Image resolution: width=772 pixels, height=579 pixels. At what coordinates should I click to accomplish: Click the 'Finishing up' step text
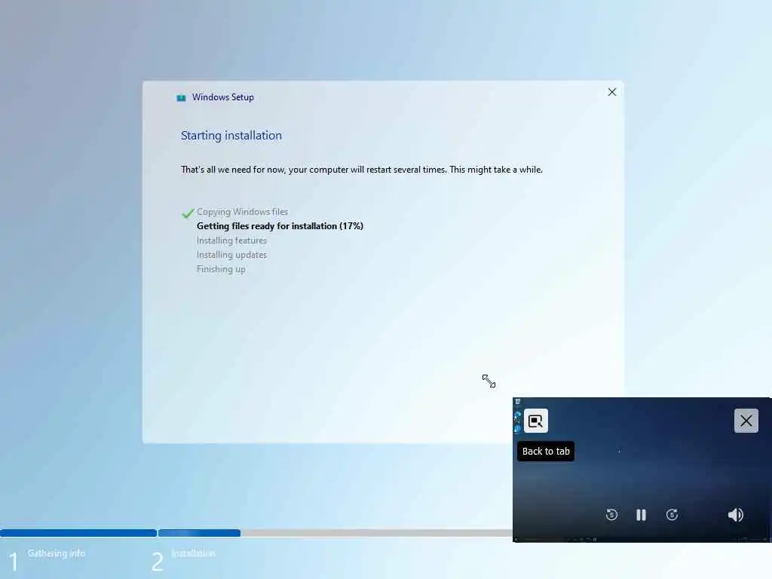pyautogui.click(x=221, y=269)
